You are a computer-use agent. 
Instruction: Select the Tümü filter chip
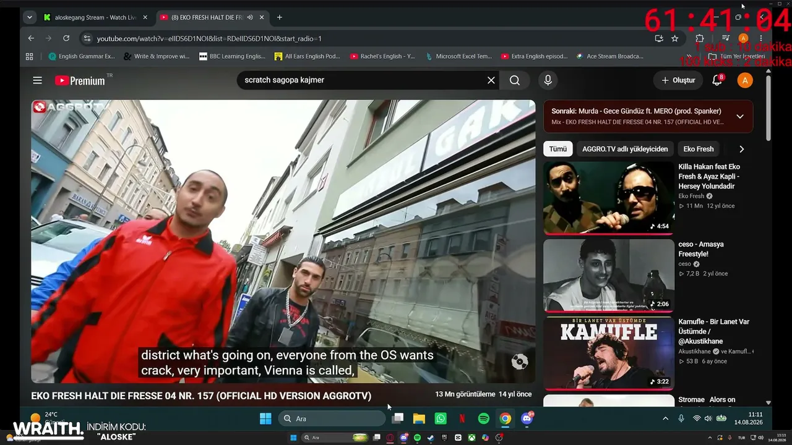pos(557,149)
